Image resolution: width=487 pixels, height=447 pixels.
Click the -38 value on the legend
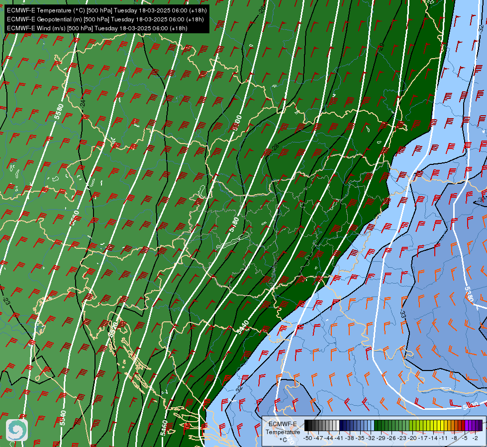[x=350, y=438]
